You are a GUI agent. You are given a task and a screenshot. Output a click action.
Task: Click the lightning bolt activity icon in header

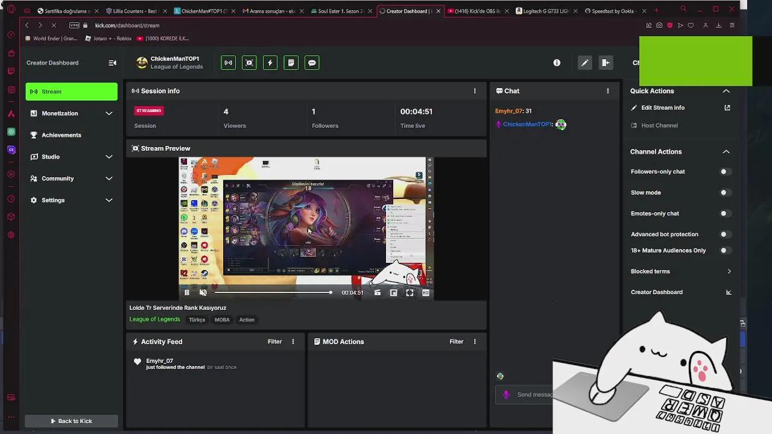click(270, 63)
